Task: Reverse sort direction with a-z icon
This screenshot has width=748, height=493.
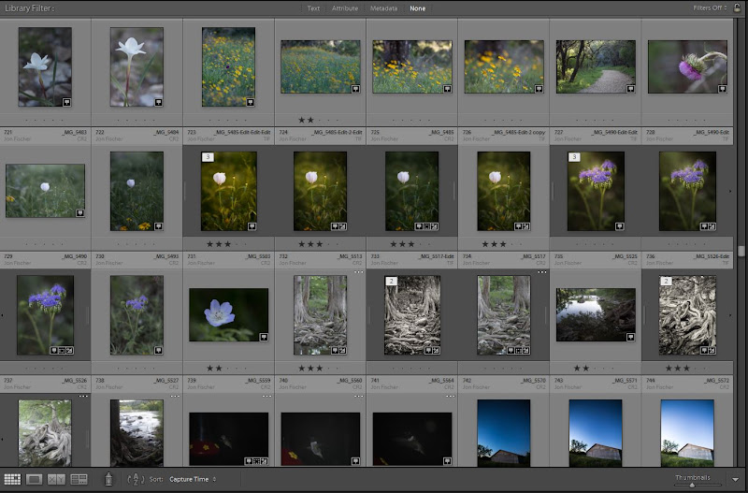Action: [137, 479]
